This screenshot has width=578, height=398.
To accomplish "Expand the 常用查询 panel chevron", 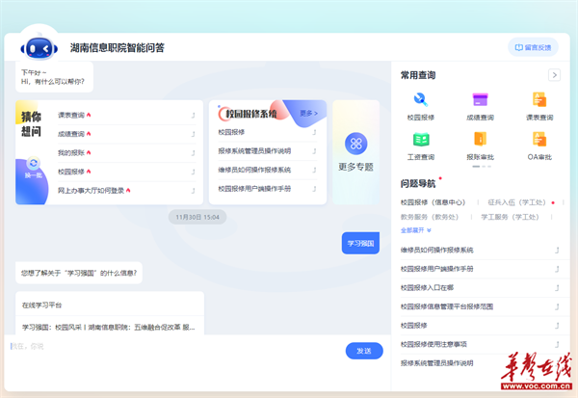I will 555,75.
